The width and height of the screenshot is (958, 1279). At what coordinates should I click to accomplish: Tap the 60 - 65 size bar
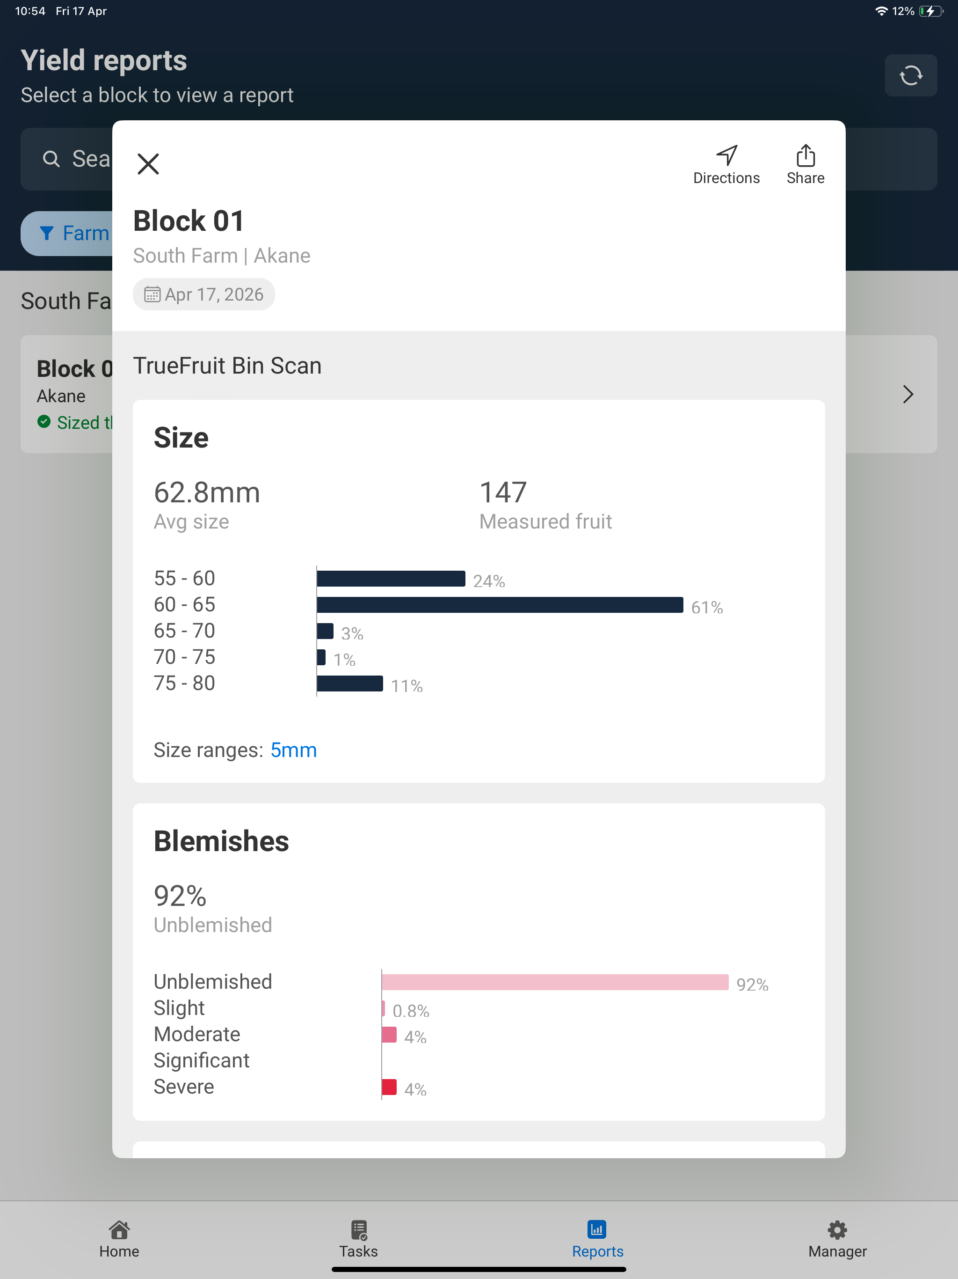[500, 605]
